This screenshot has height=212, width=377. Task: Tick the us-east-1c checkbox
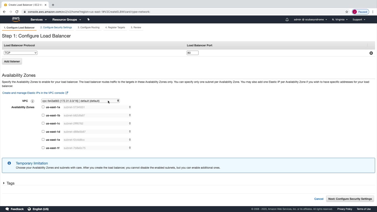43,123
